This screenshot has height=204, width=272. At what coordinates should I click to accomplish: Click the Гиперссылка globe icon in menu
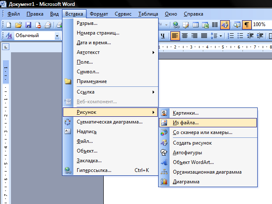tap(68, 171)
